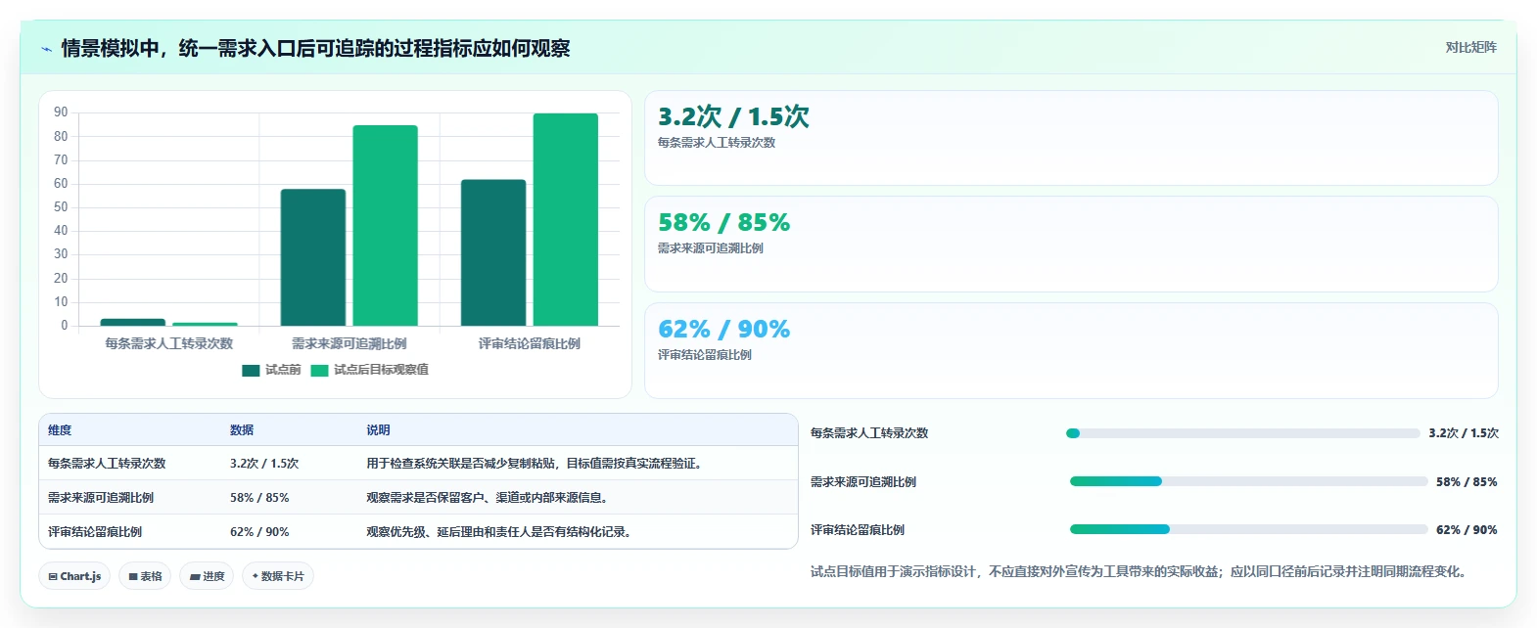Image resolution: width=1537 pixels, height=628 pixels.
Task: Click the 每条需求人工转录次数 chart axis label
Action: tap(169, 343)
